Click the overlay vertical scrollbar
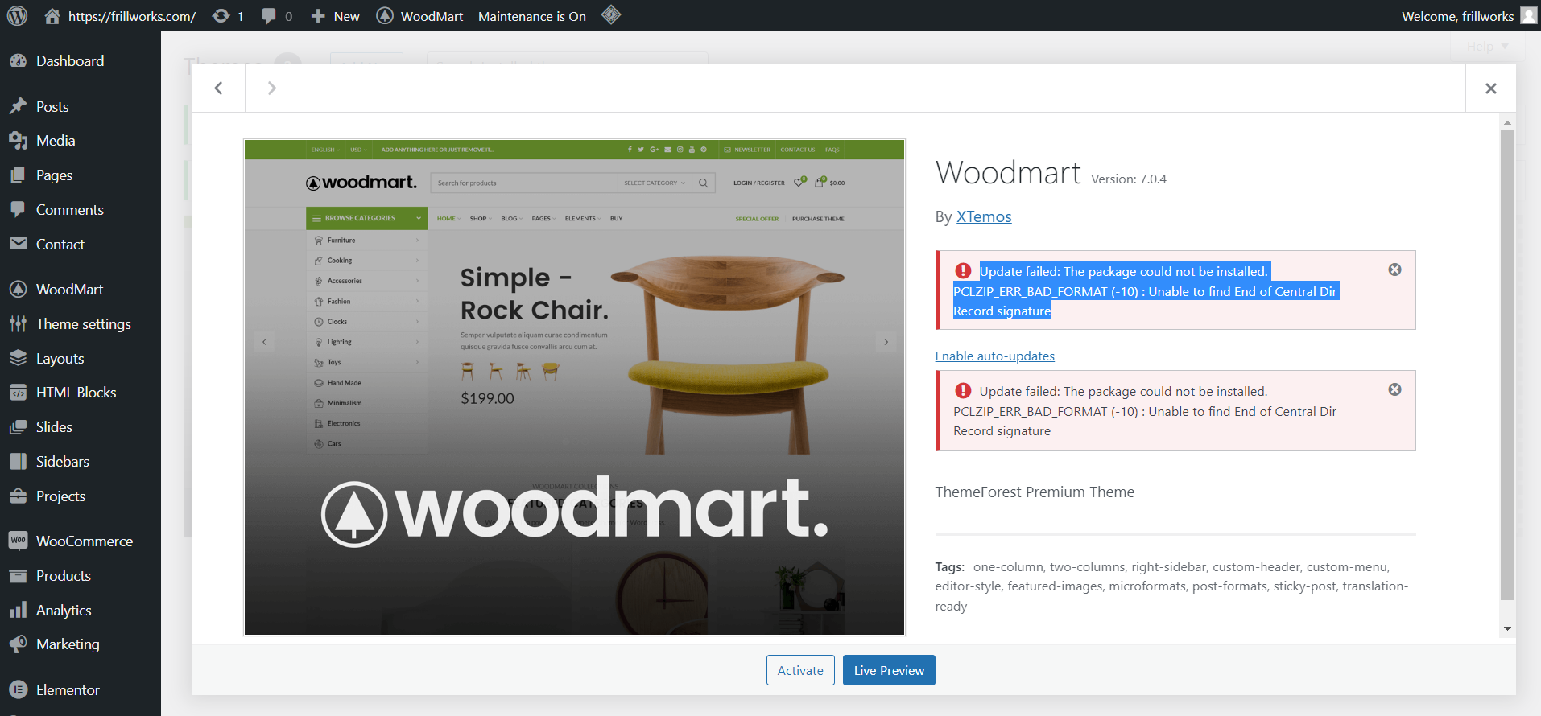Screen dimensions: 1541x716 (1507, 364)
